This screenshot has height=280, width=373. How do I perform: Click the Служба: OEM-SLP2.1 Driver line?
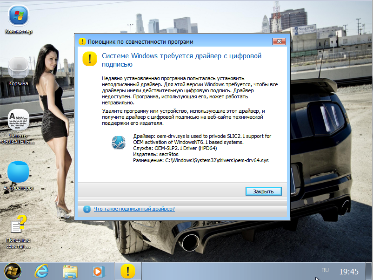[x=175, y=148]
